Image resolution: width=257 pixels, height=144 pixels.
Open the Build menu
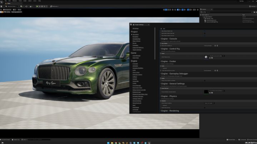pos(25,1)
